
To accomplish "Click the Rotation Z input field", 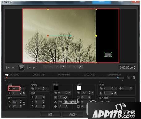I will [39, 106].
